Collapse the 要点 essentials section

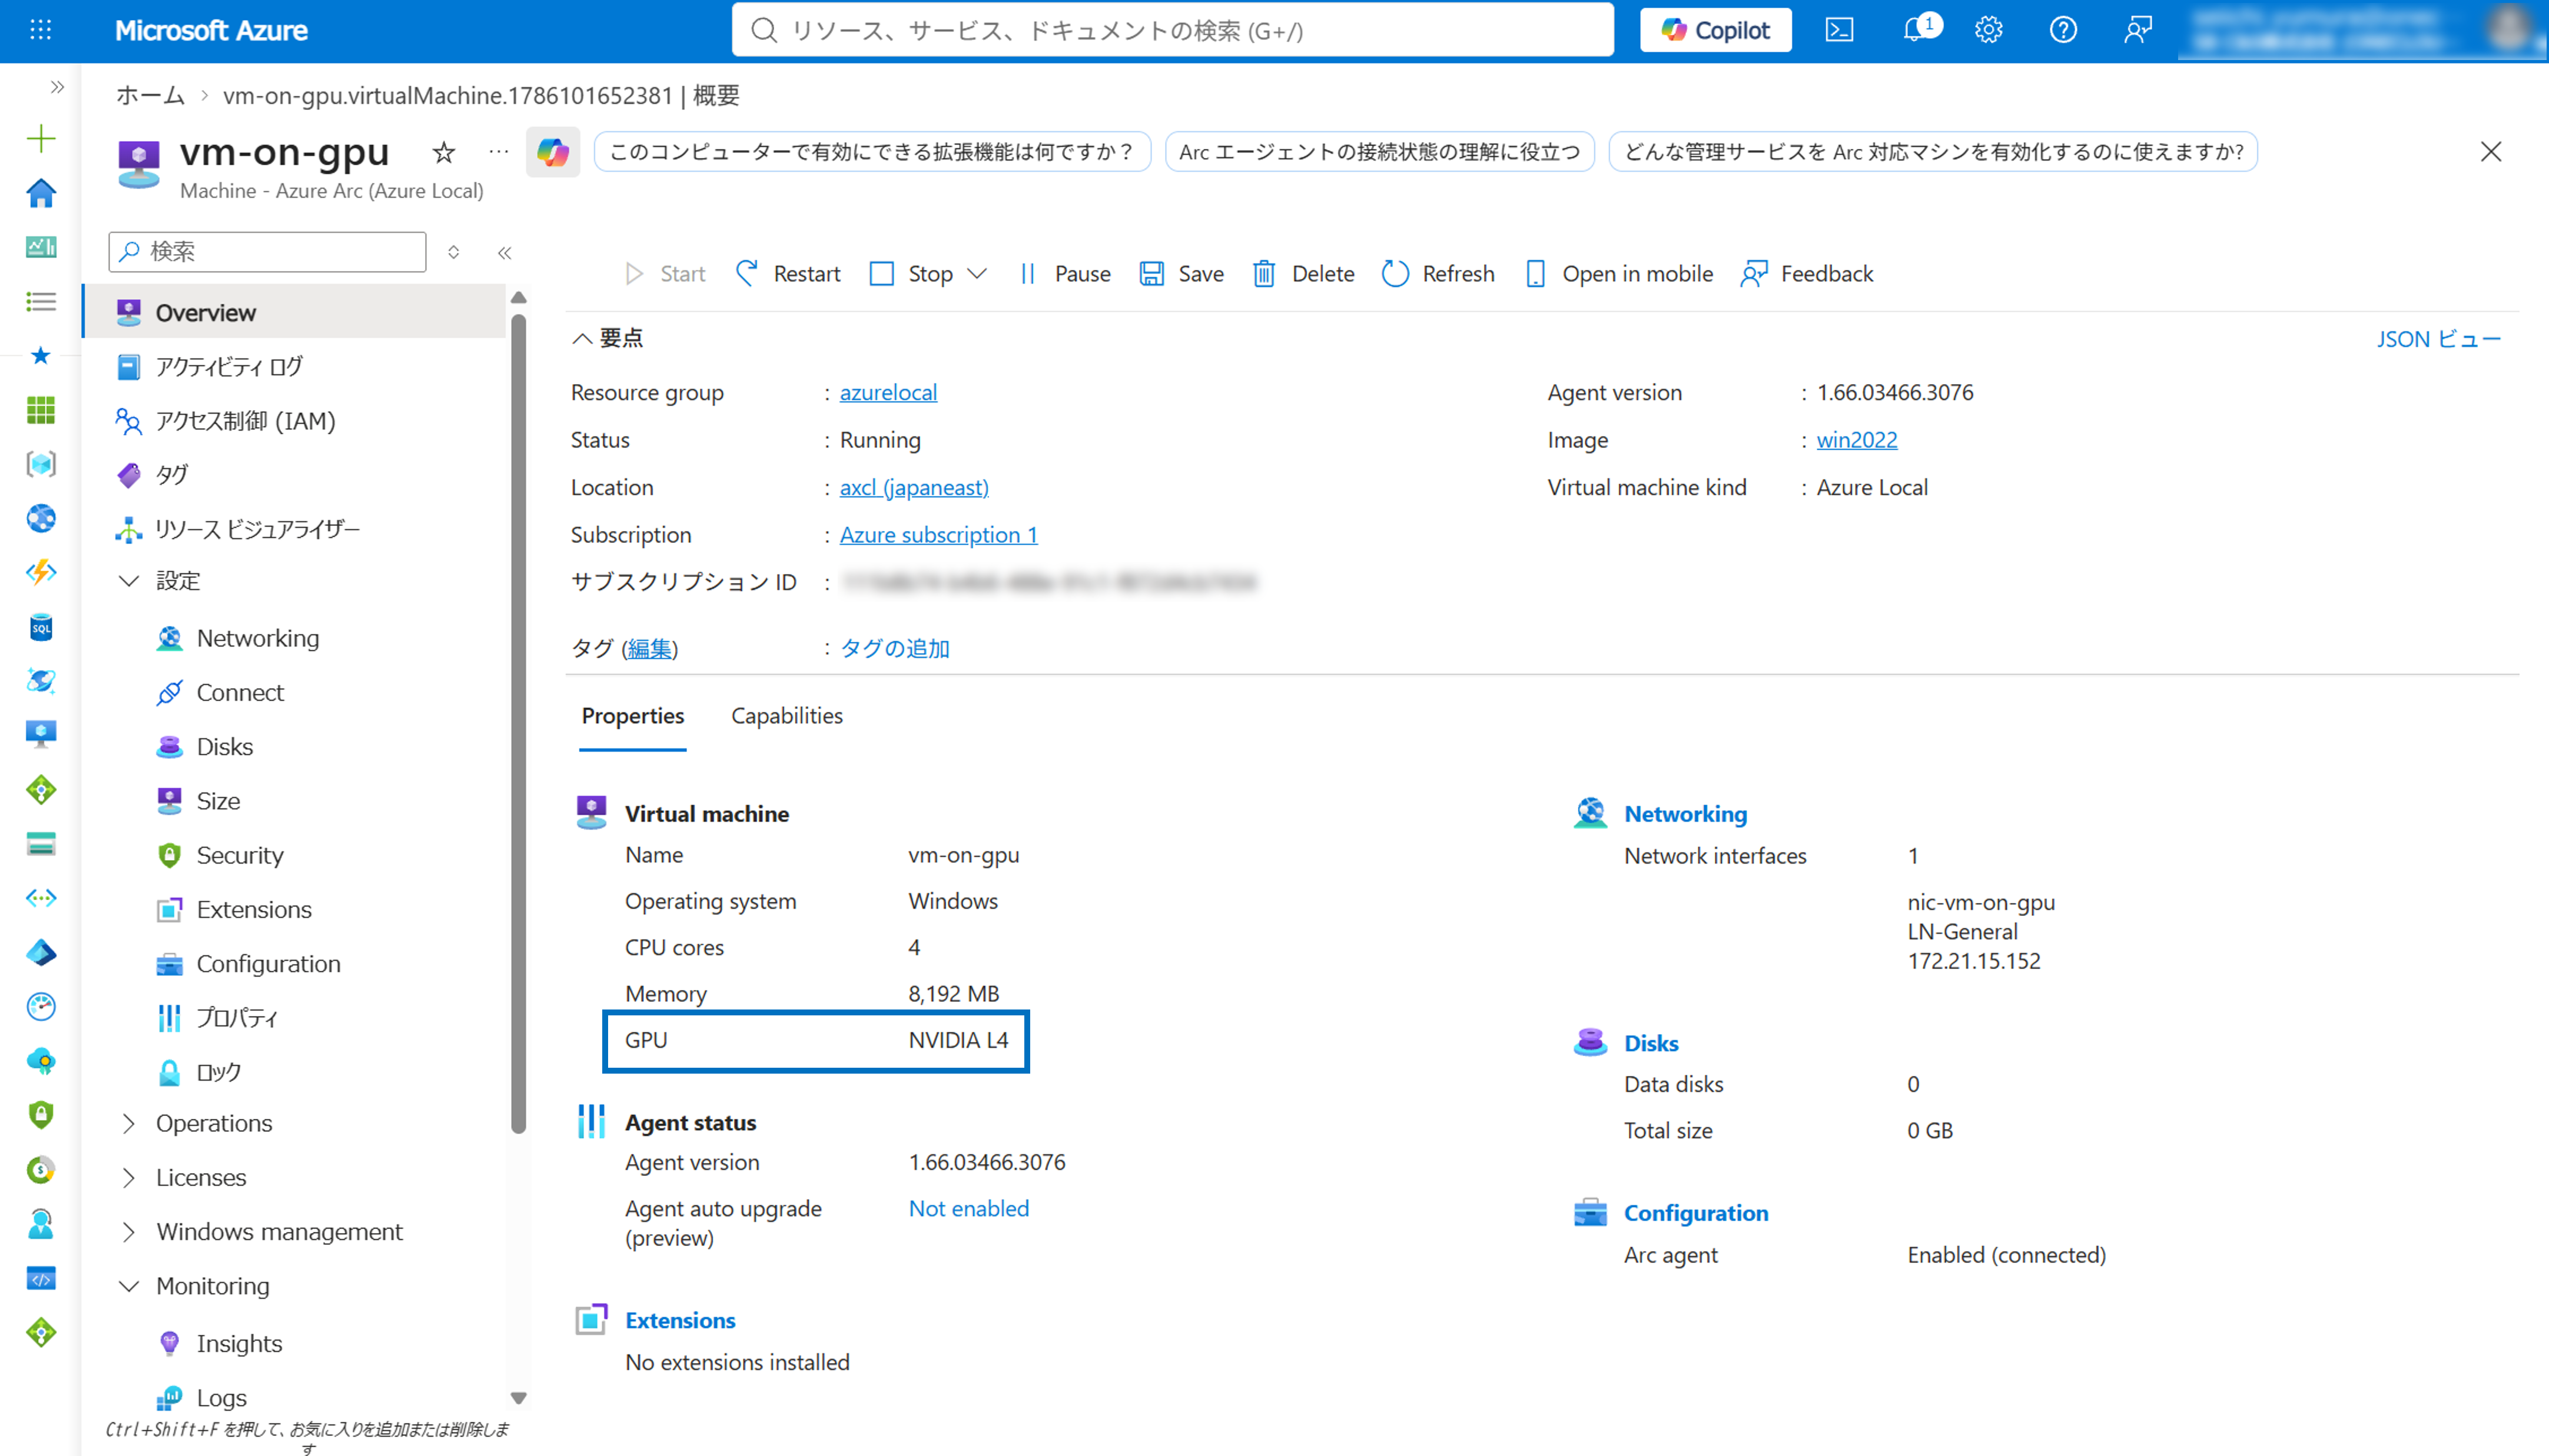pyautogui.click(x=608, y=338)
